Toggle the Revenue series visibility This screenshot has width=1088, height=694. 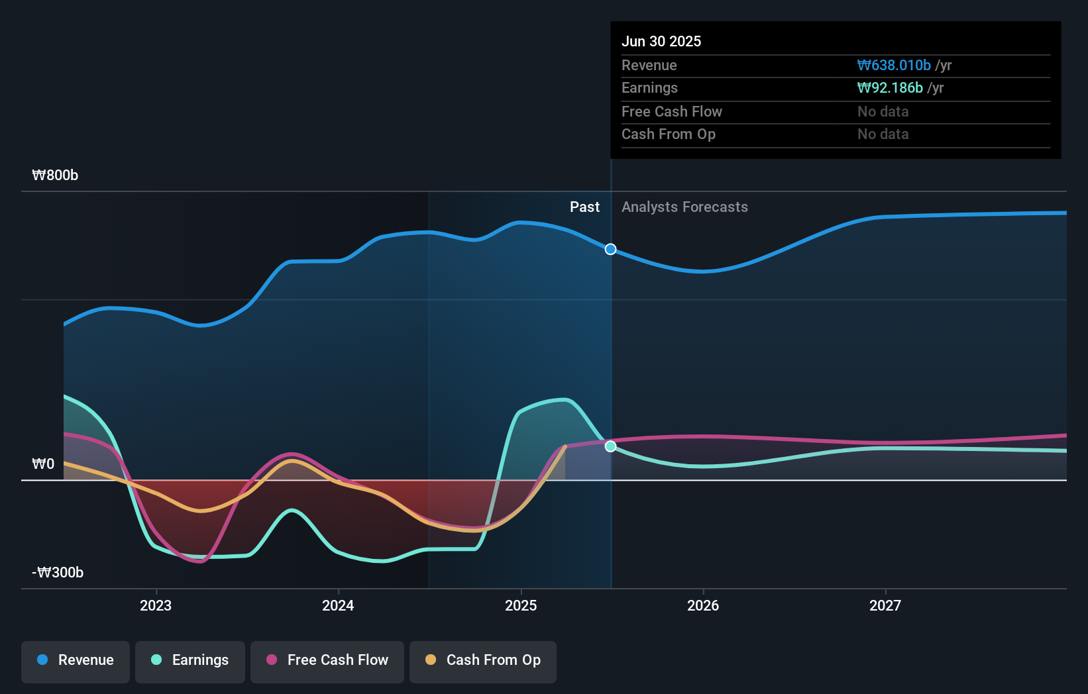[75, 660]
